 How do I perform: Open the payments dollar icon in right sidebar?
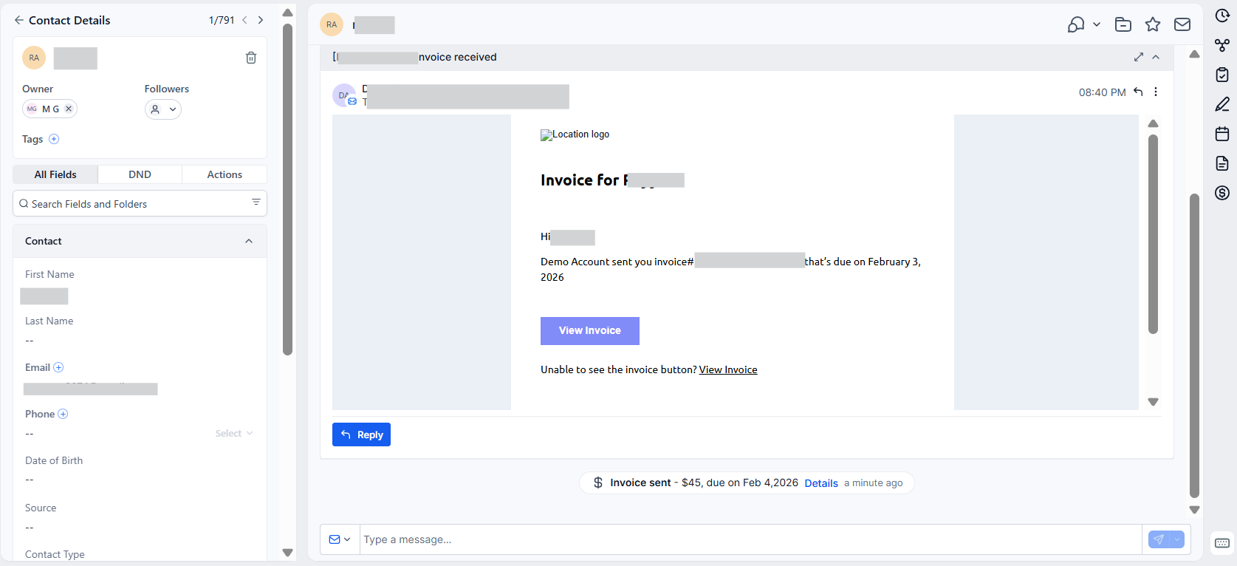pyautogui.click(x=1222, y=193)
